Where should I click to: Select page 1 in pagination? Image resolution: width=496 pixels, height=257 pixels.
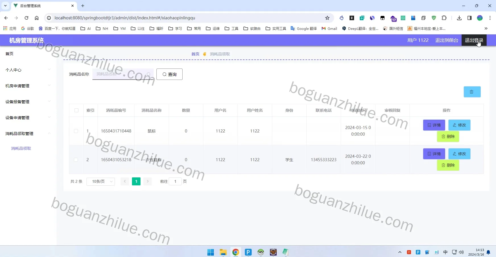[136, 181]
